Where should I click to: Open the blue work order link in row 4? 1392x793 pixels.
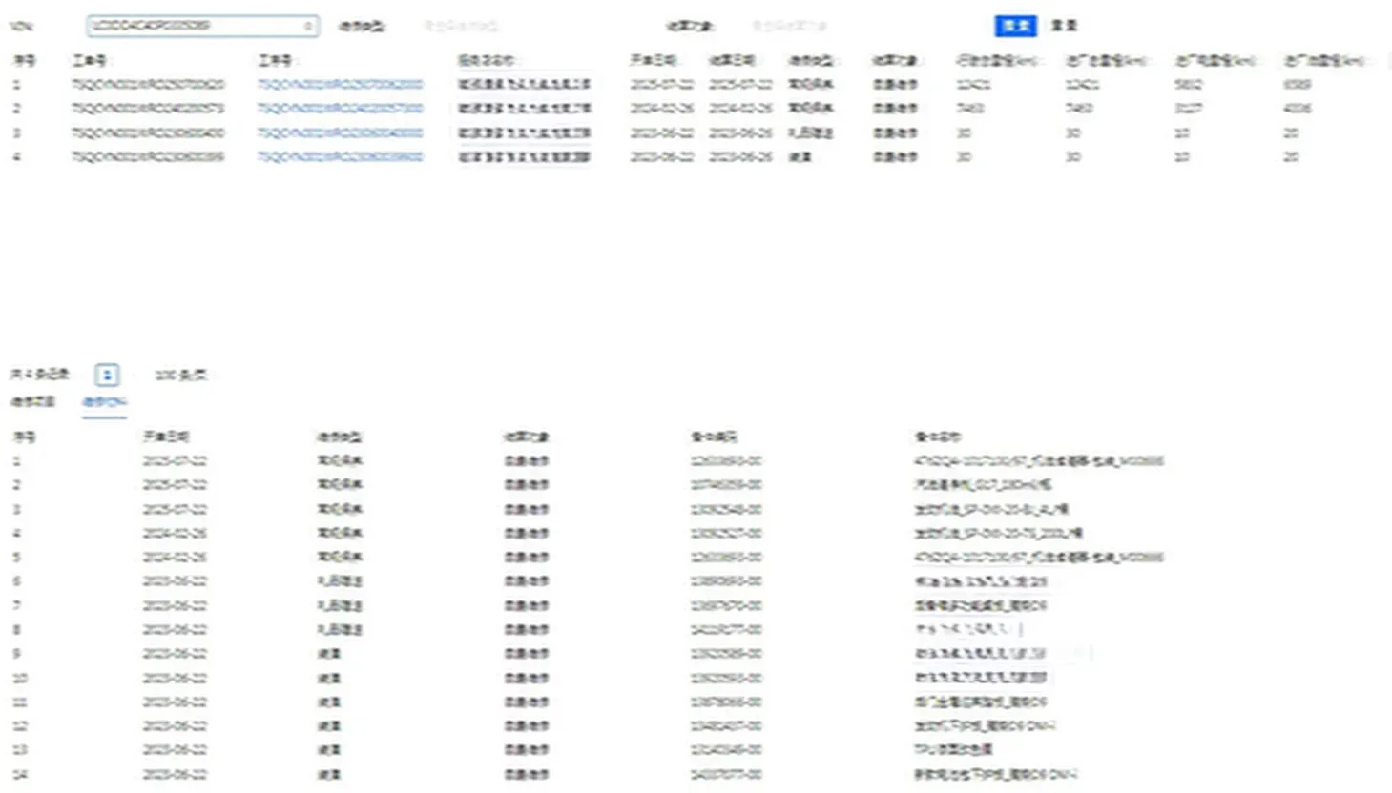340,156
